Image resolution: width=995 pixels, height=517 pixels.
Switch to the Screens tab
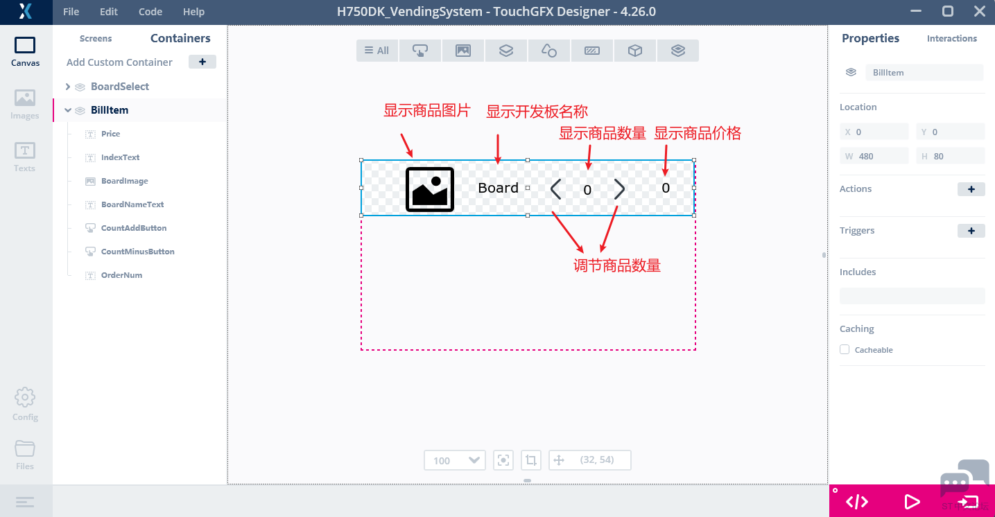point(96,39)
